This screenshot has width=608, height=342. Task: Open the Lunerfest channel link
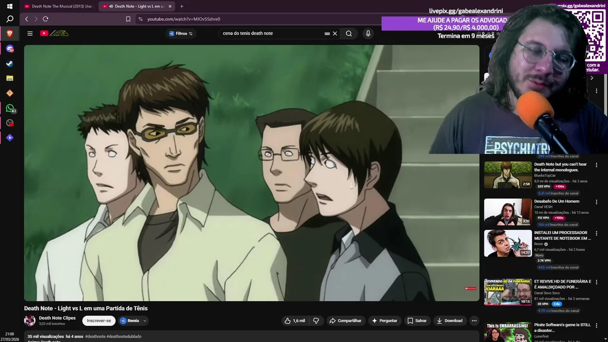[x=542, y=335]
